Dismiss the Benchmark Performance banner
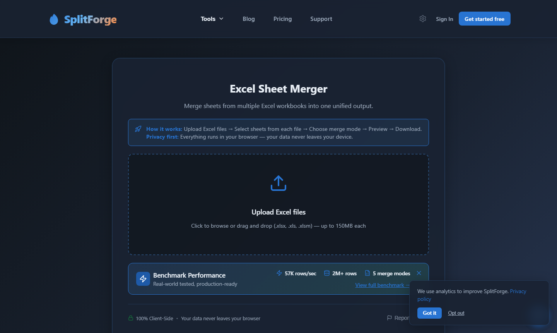The image size is (557, 333). point(419,273)
